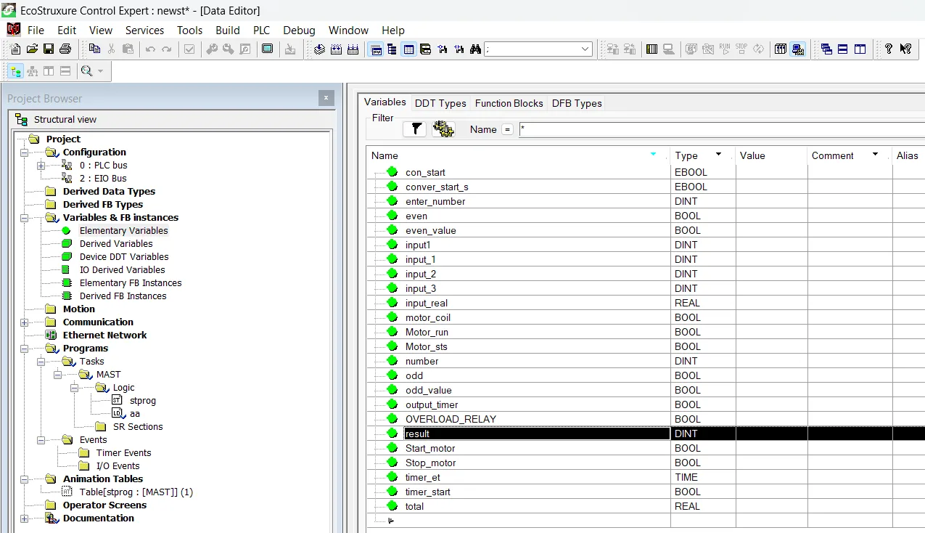This screenshot has width=925, height=533.
Task: Expand the 0 : PLC bus node
Action: [41, 166]
